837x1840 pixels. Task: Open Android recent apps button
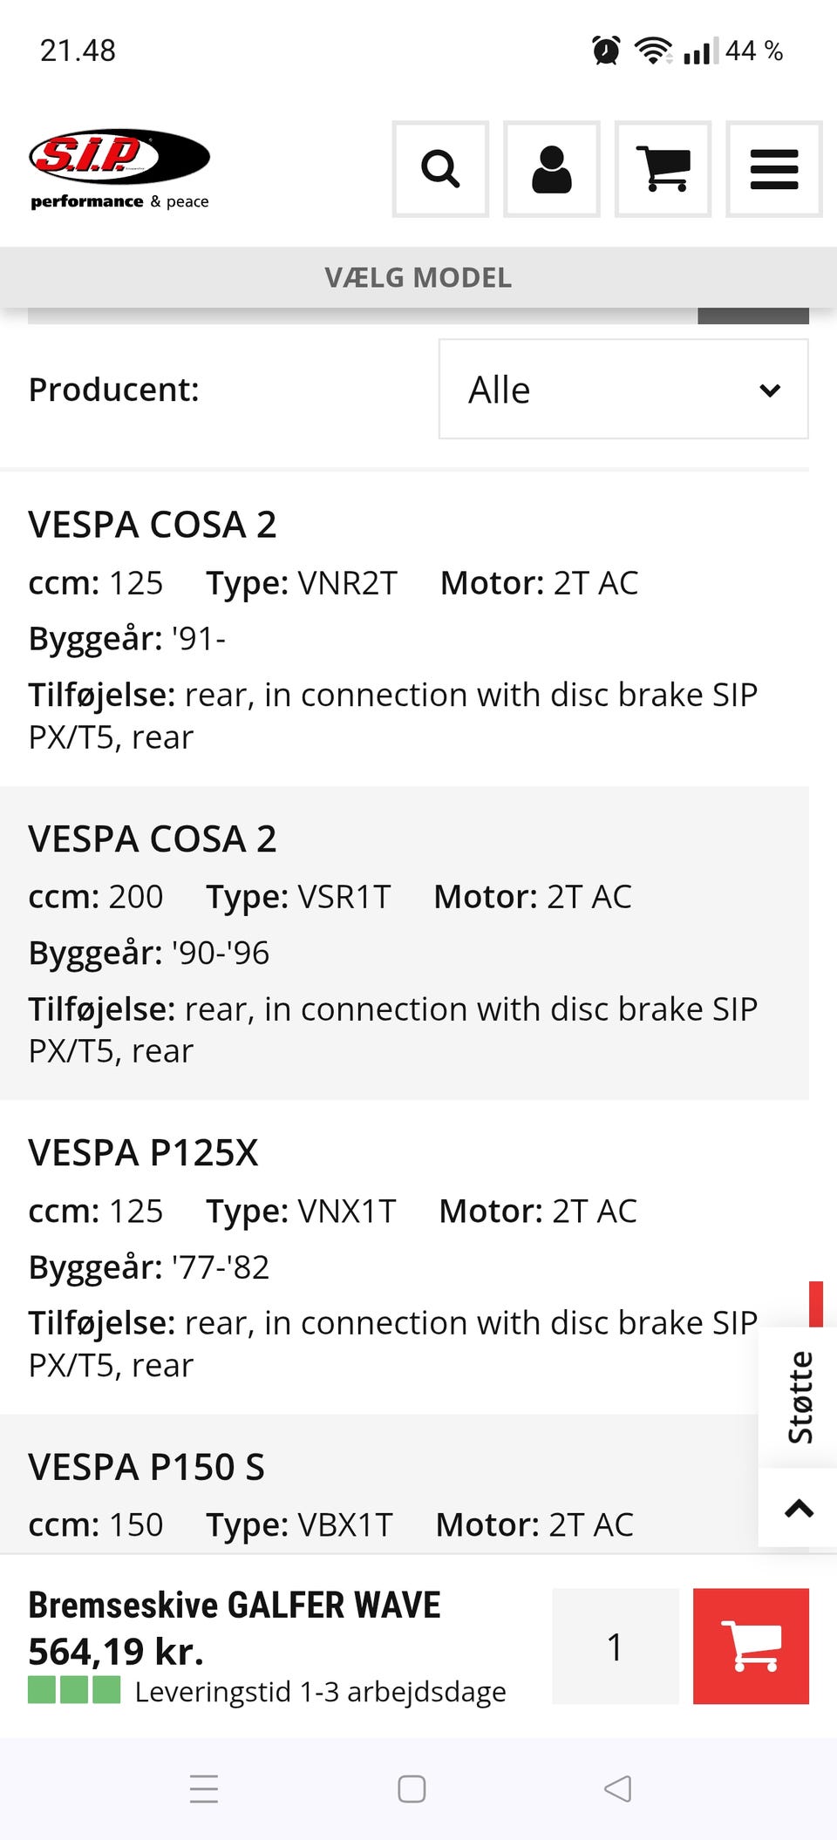tap(204, 1789)
